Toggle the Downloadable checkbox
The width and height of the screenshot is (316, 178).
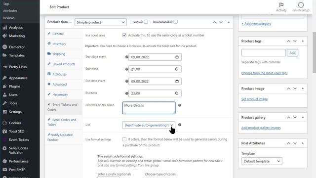(176, 22)
